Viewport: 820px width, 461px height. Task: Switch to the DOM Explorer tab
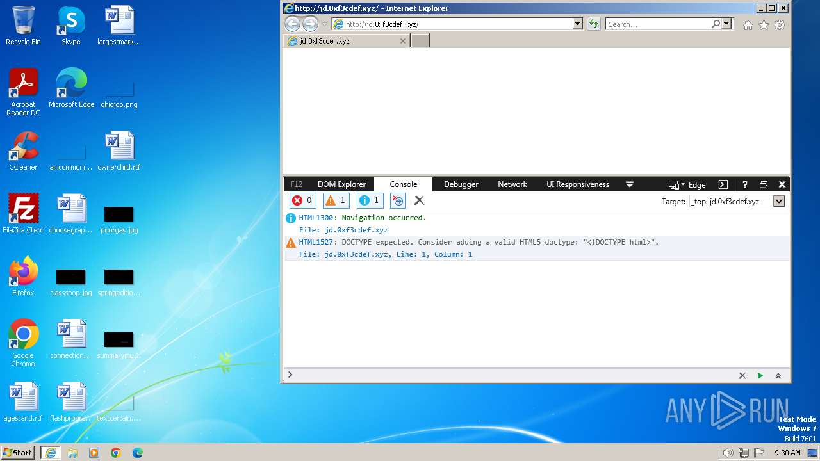pos(341,184)
